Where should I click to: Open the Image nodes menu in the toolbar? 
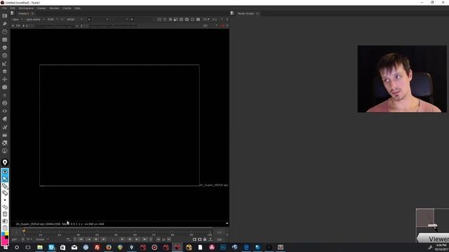coord(5,15)
